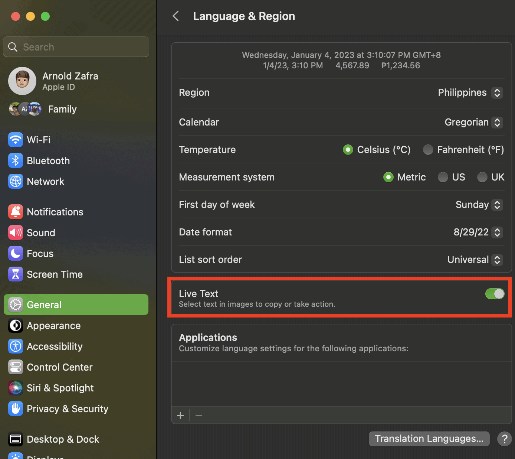
Task: Open the Region dropdown showing Philippines
Action: (x=470, y=92)
